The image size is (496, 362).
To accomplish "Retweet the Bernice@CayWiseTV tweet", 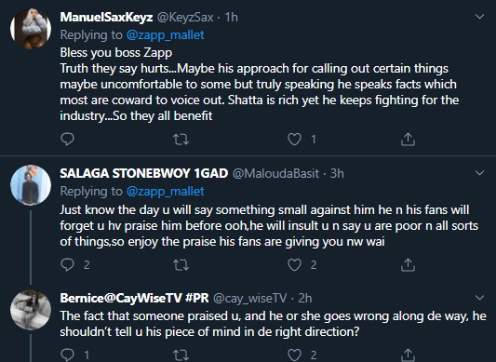I will [181, 355].
